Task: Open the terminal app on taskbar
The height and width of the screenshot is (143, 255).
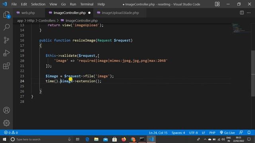Action: (x=142, y=139)
